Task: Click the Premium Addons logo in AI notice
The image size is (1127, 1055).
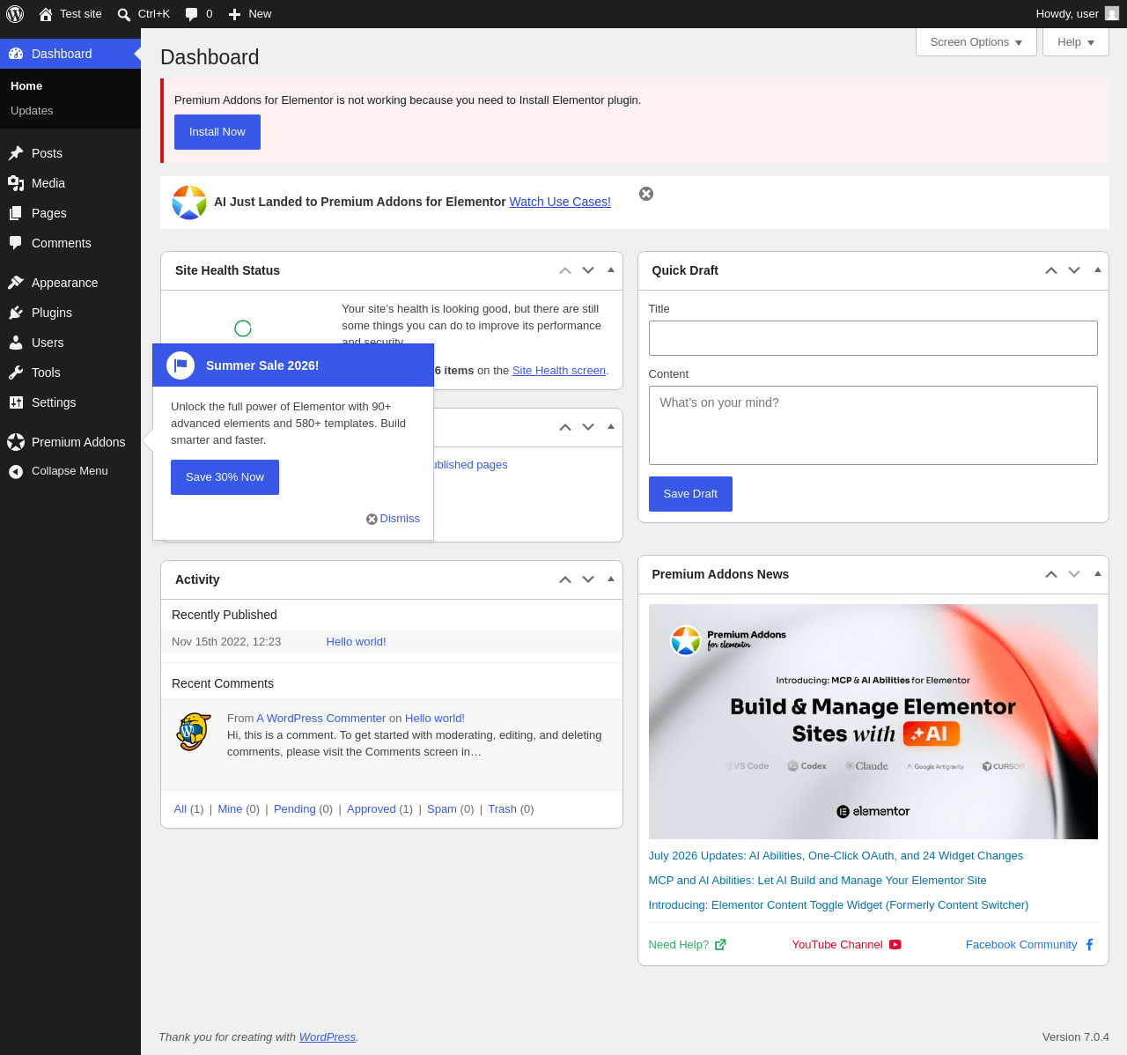Action: [x=189, y=203]
